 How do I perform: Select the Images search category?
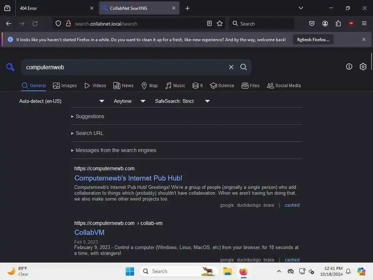pyautogui.click(x=65, y=85)
